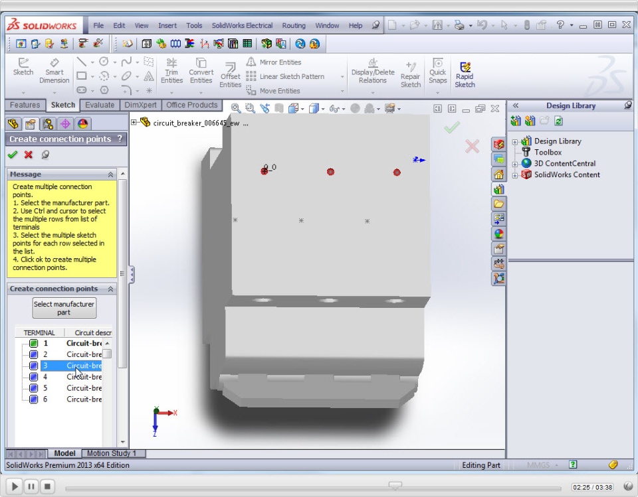Open Linear Sketch Pattern tool

[x=285, y=76]
